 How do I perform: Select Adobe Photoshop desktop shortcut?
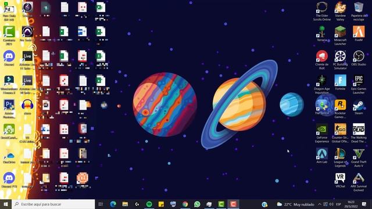(x=9, y=109)
